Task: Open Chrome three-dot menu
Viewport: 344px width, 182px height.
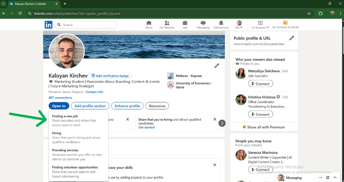Action: tap(341, 14)
